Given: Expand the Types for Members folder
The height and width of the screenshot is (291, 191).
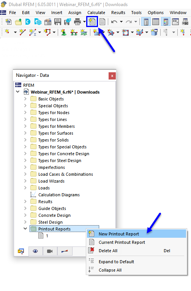Looking at the screenshot, I should coord(25,126).
